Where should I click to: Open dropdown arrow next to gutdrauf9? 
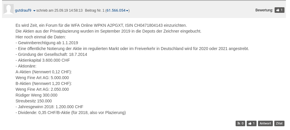tap(34, 11)
